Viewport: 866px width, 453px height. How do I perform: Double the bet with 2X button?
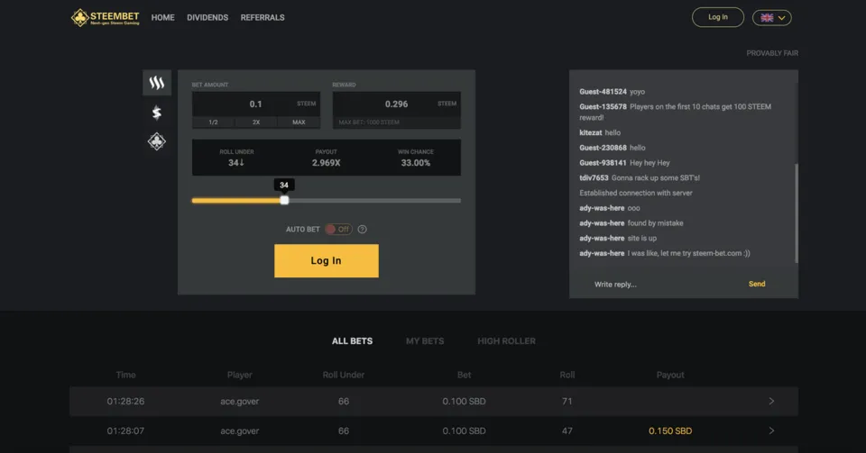tap(256, 122)
